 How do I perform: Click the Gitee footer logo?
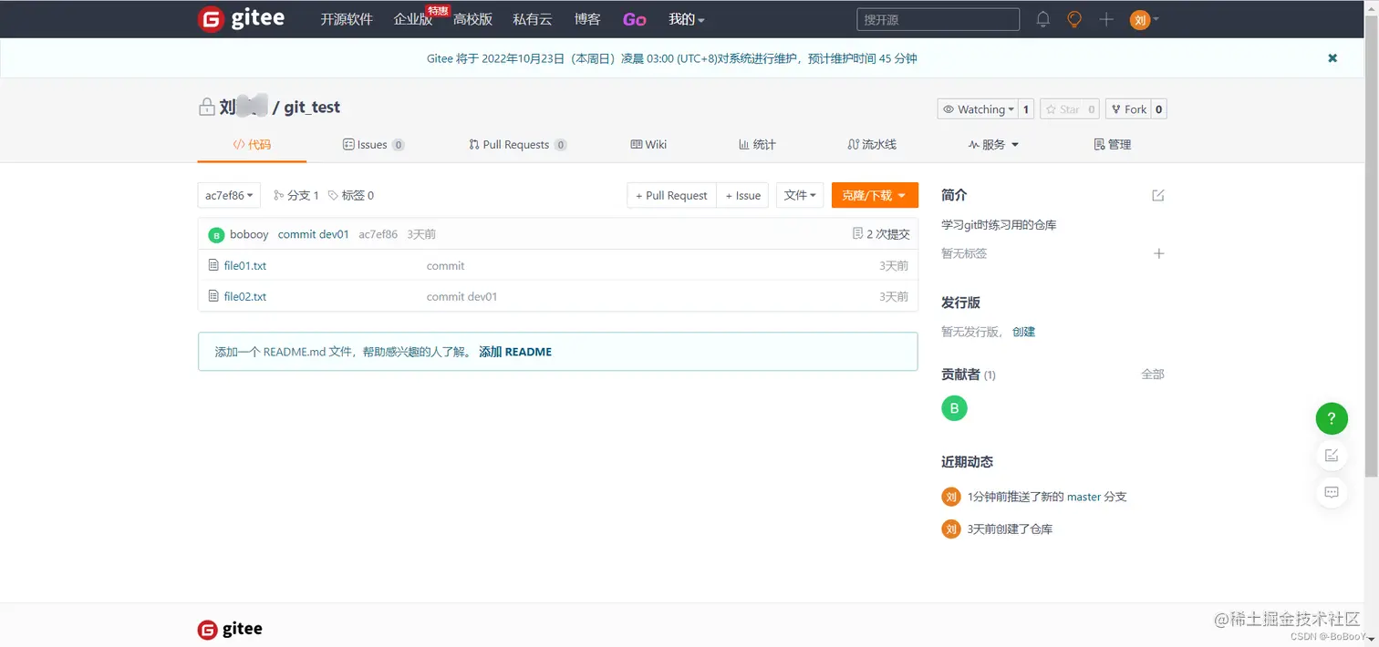pyautogui.click(x=230, y=630)
